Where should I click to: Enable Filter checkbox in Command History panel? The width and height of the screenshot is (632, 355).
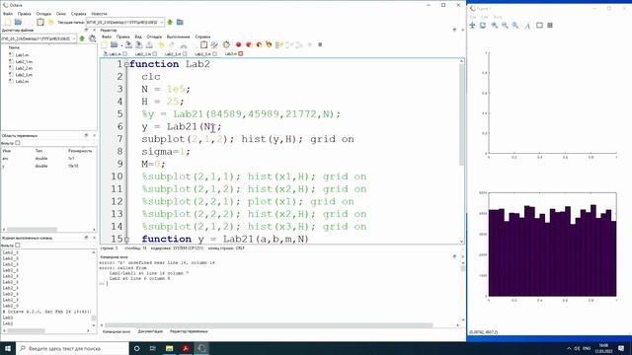point(18,246)
